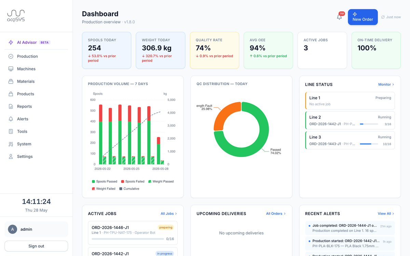
Task: Click Line 2 job progress bar
Action: pos(369,124)
